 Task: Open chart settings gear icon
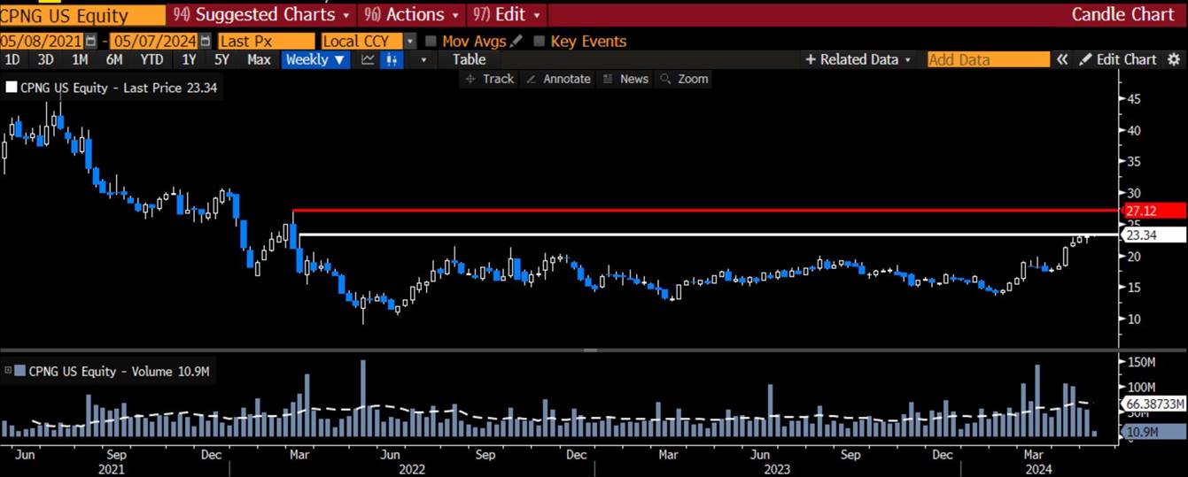[1174, 59]
